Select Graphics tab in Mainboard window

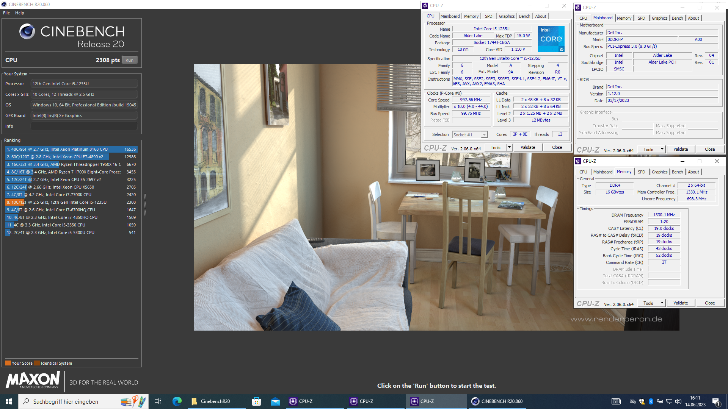pos(660,18)
